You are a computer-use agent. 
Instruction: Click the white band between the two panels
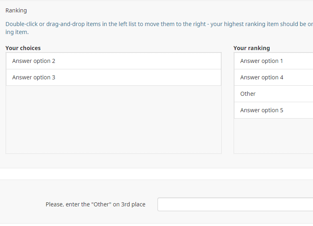click(x=156, y=174)
